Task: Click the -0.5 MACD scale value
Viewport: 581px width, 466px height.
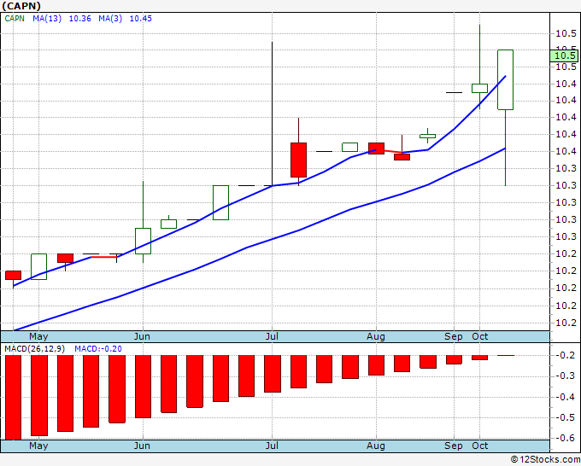Action: [566, 417]
